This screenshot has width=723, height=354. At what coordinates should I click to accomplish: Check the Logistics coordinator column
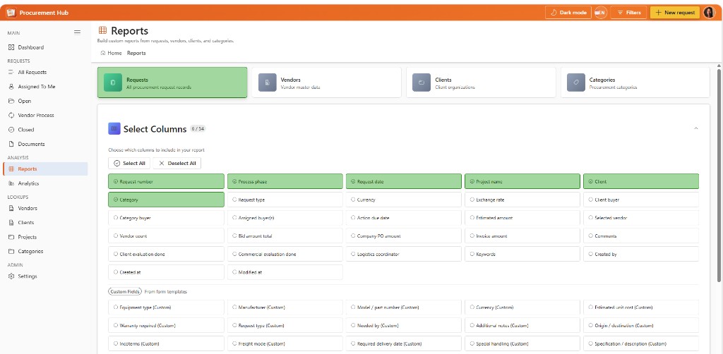pos(403,254)
